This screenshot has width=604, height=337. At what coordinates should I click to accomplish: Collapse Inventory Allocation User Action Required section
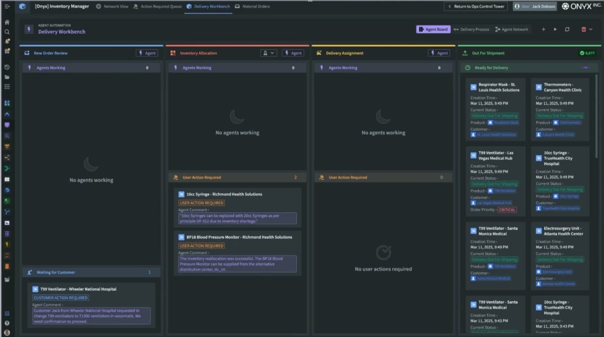coord(237,177)
